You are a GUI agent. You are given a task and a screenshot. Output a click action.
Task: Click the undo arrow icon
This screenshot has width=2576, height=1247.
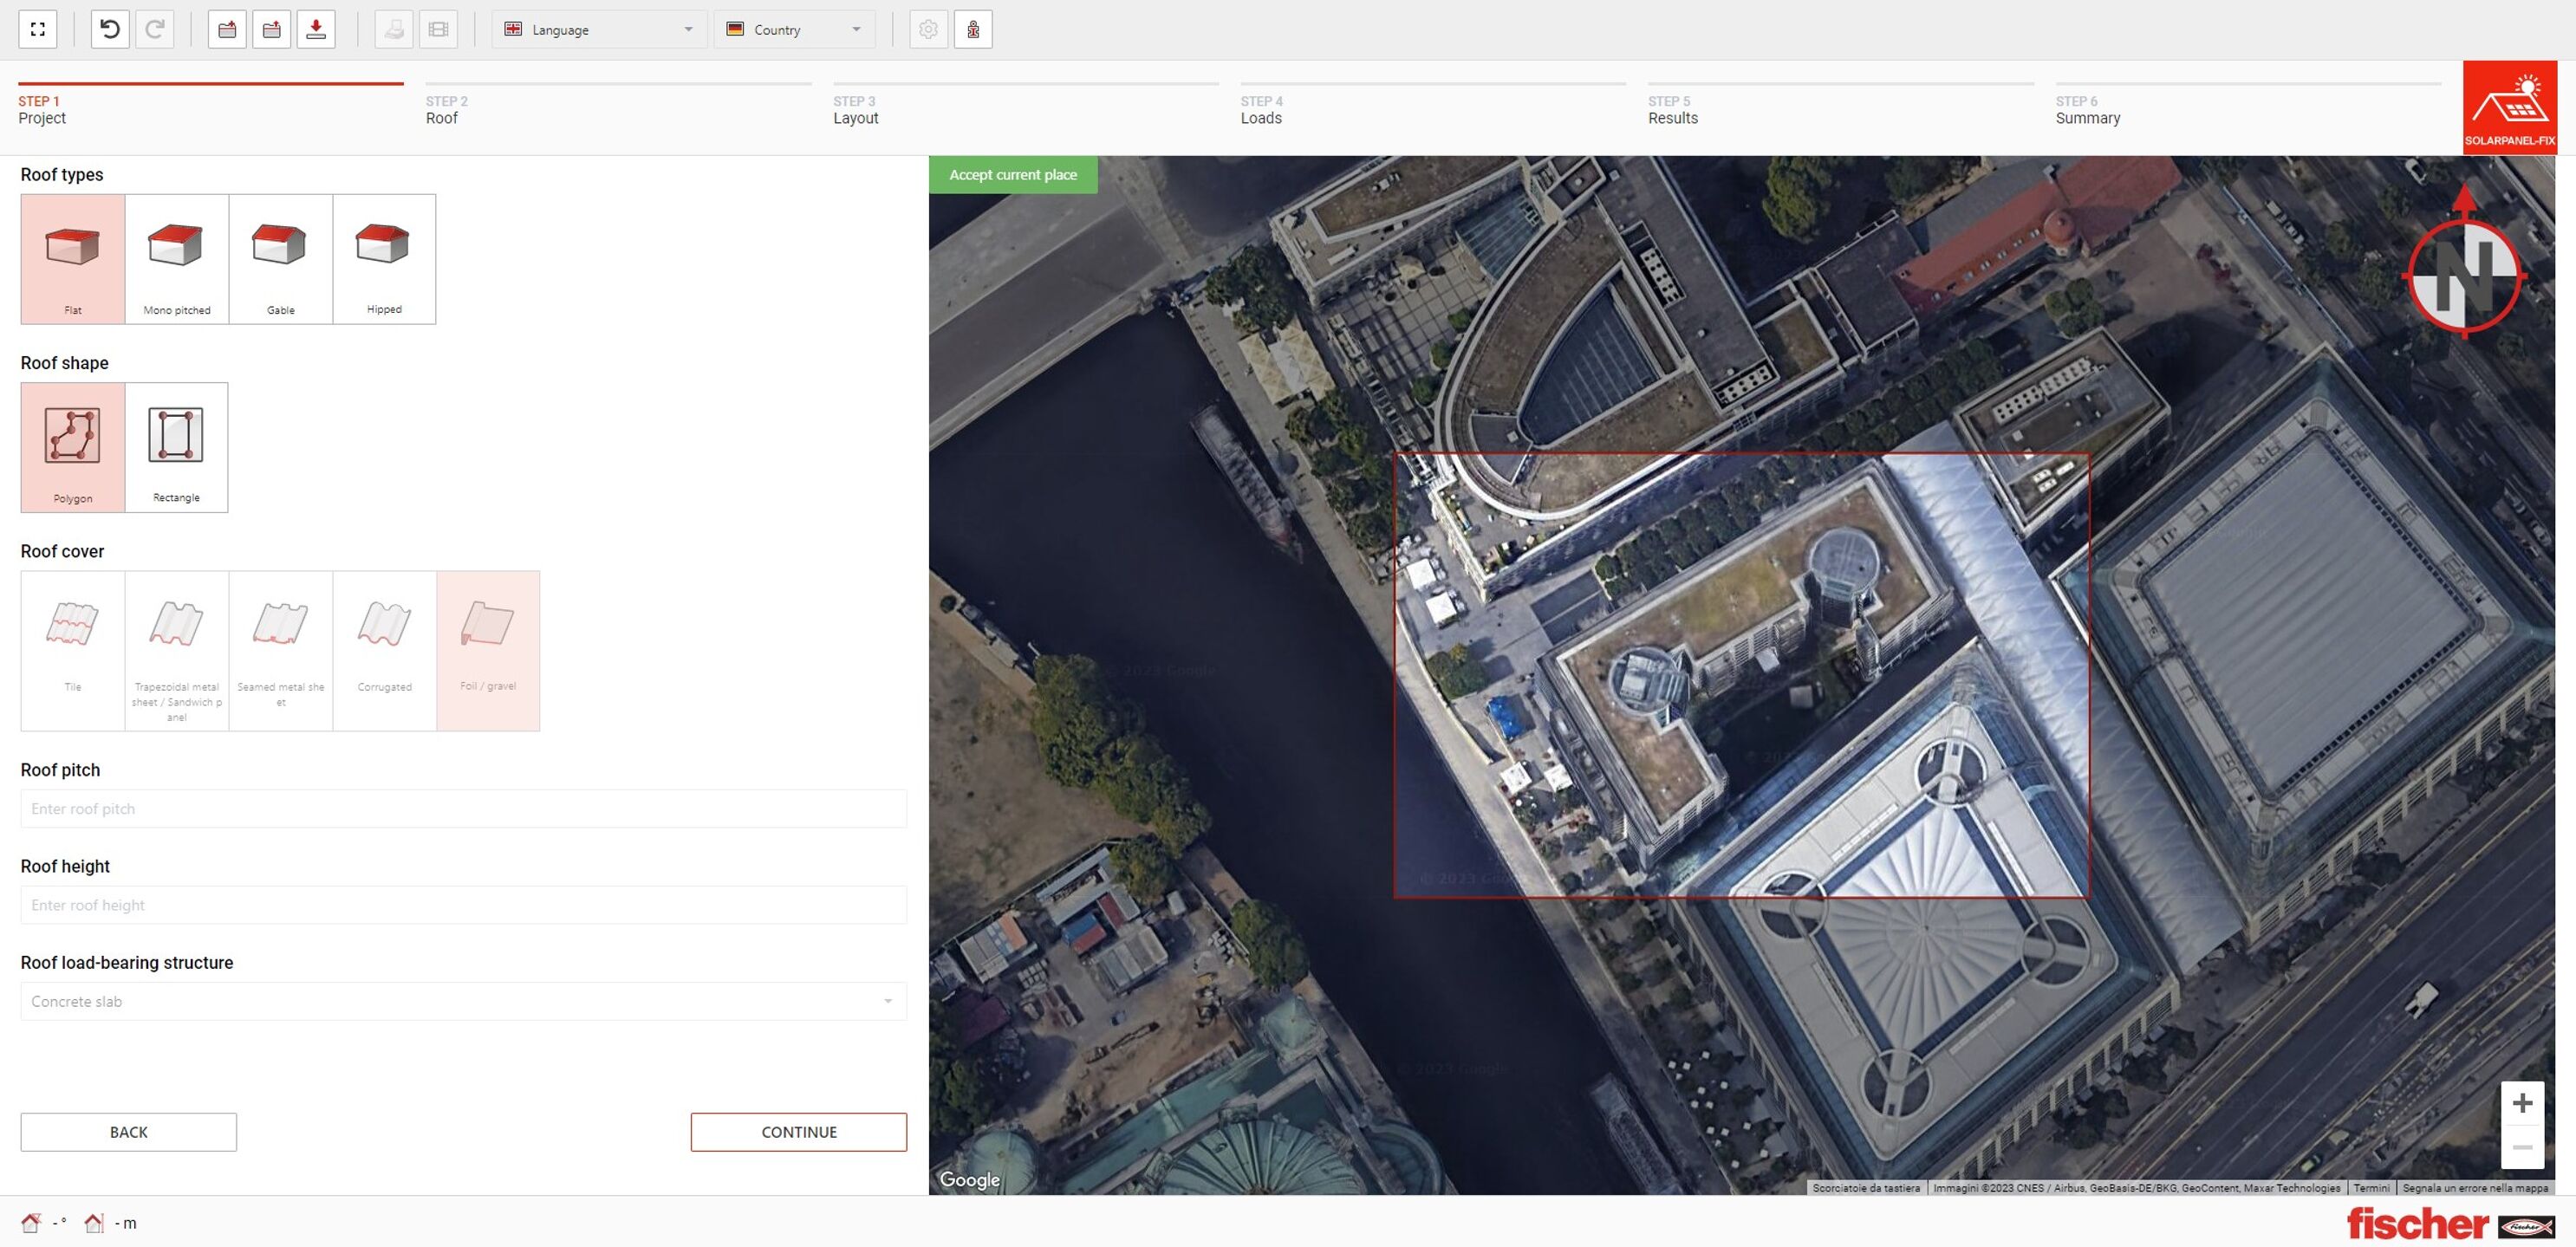click(110, 29)
